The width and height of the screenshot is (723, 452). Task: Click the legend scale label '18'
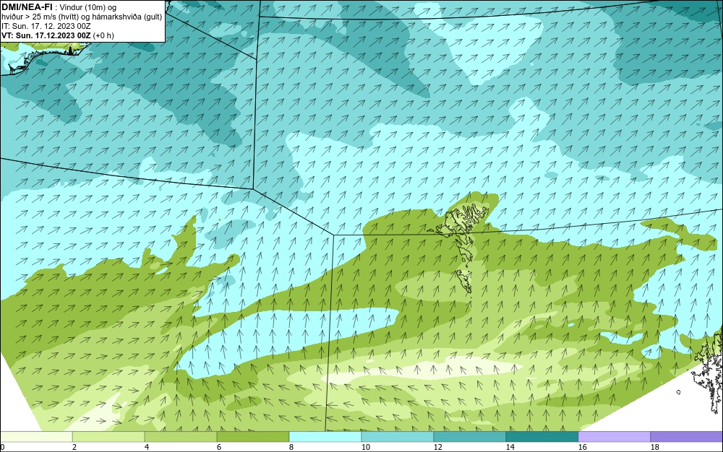[x=655, y=447]
